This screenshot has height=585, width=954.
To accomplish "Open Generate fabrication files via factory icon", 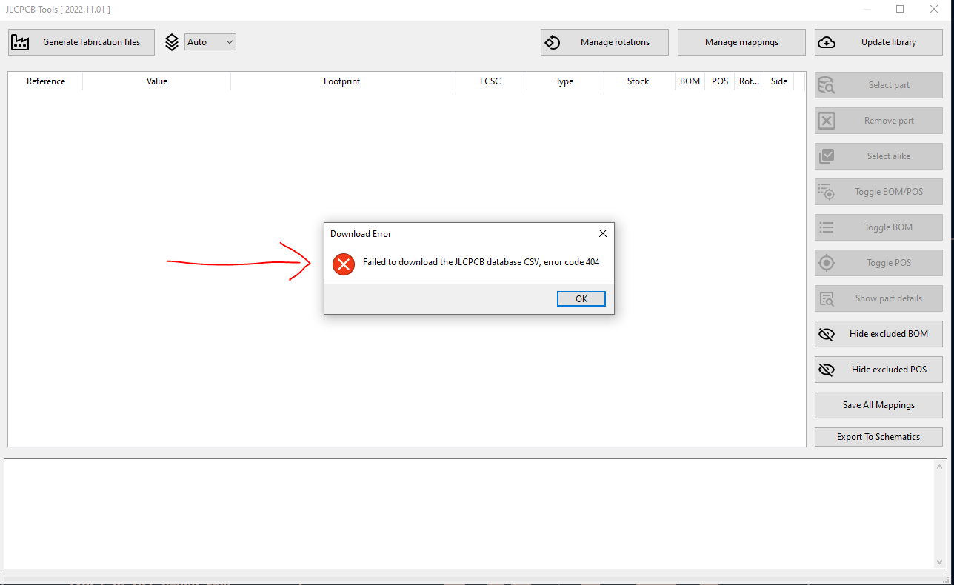I will (x=20, y=41).
